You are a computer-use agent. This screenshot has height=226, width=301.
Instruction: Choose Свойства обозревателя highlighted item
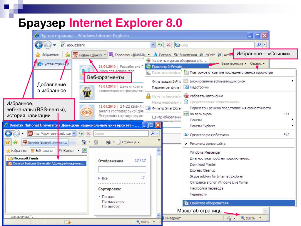[238, 203]
